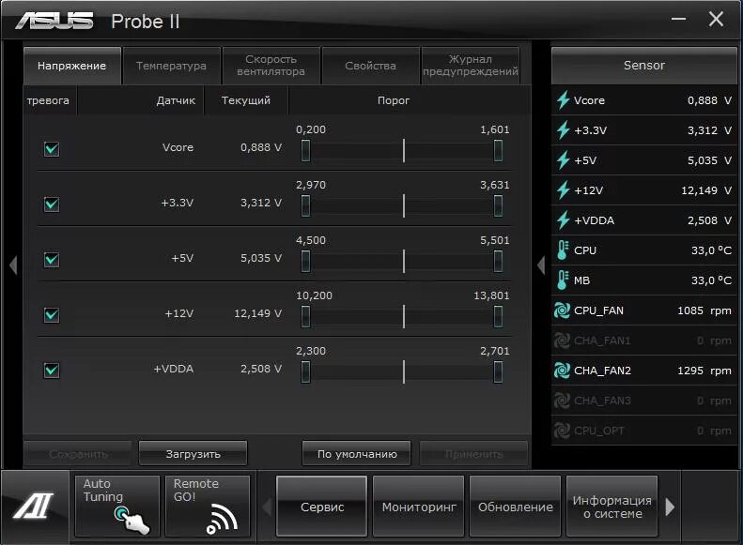Minimize the Probe II window

point(678,19)
